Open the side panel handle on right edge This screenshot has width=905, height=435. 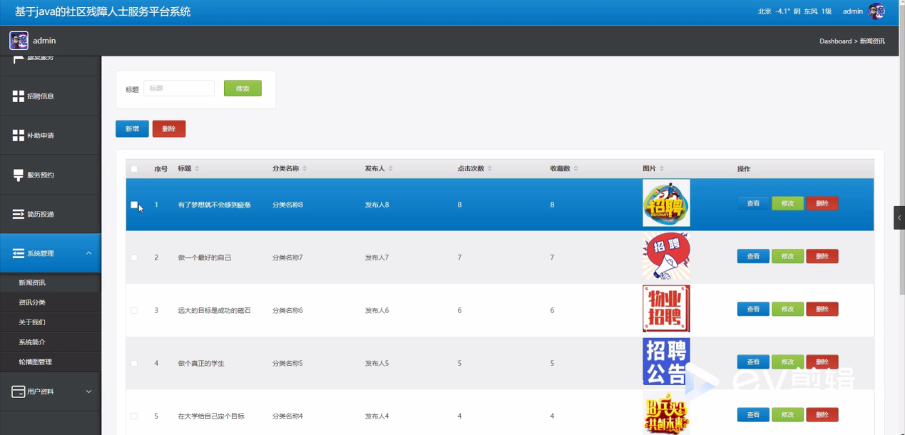899,217
